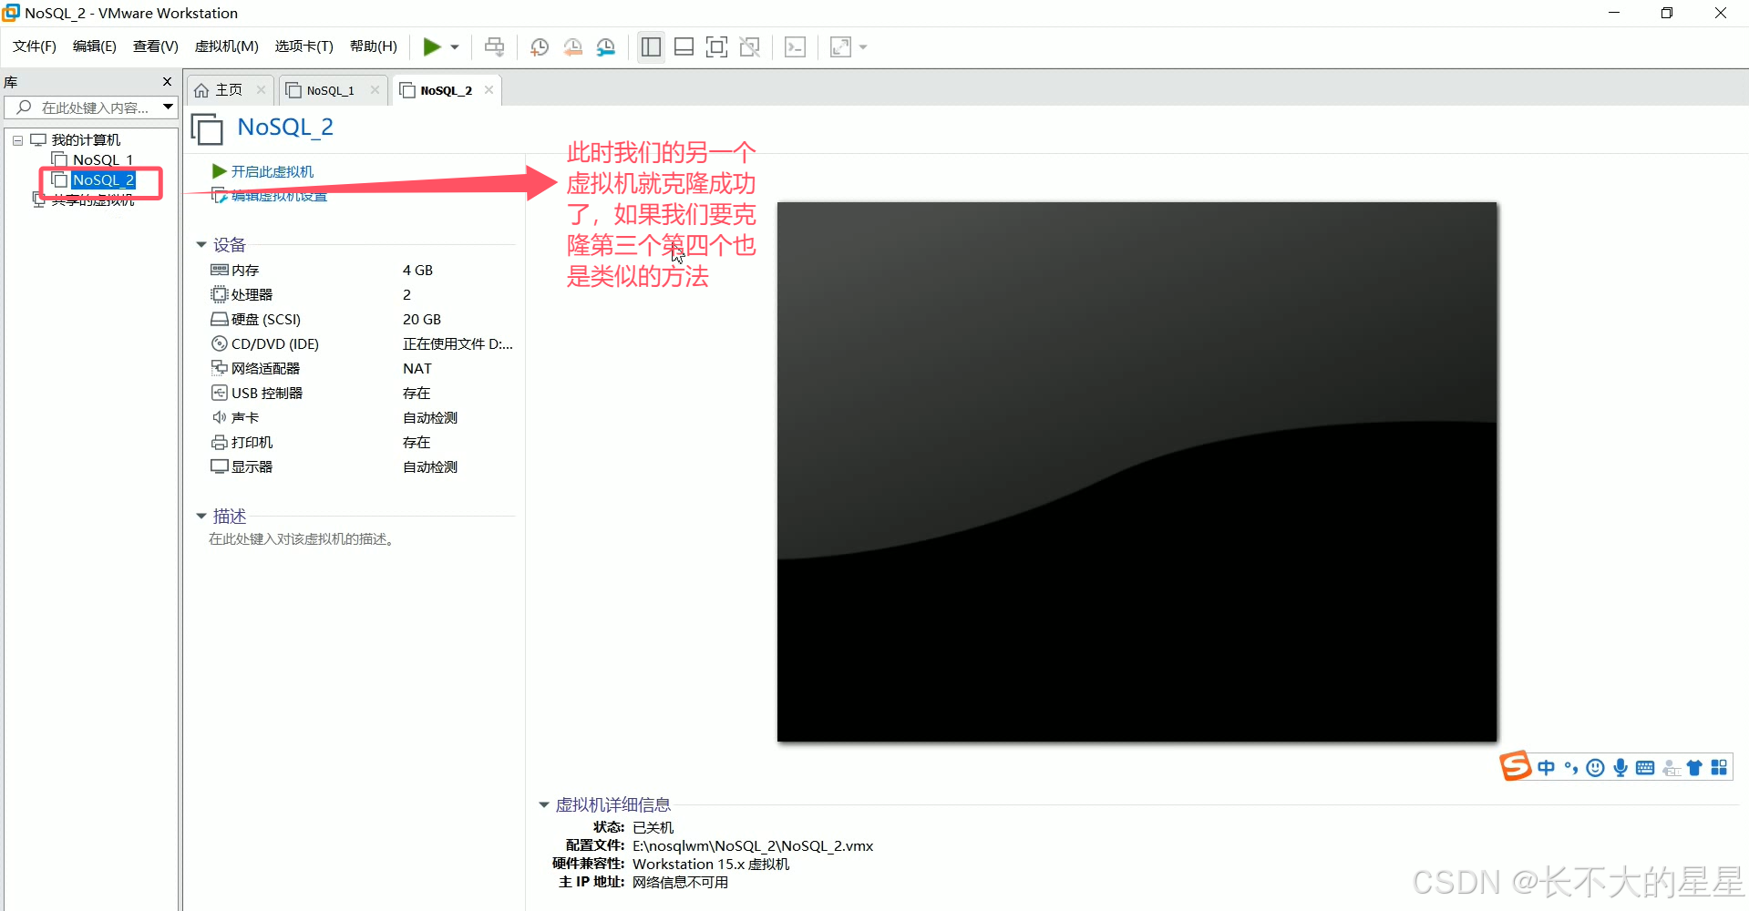This screenshot has height=911, width=1749.
Task: Click Sogou account login icon
Action: click(1671, 768)
